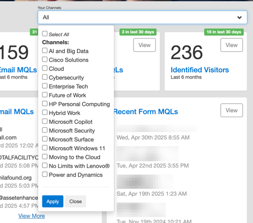253x223 pixels.
Task: Click the Email MQLs heading link
Action: coord(18,70)
